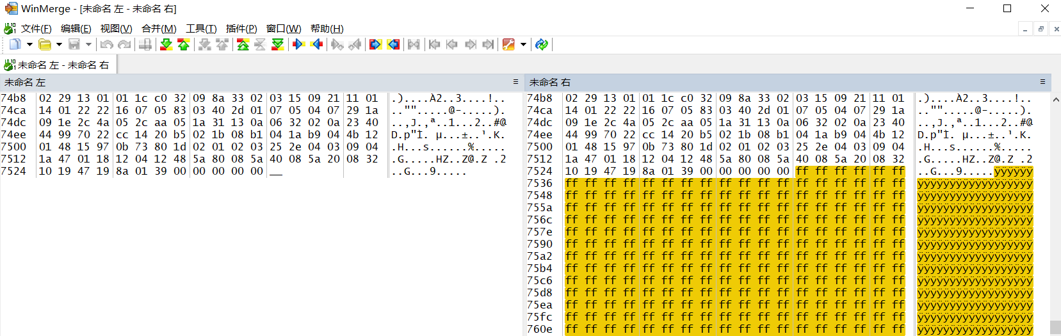Image resolution: width=1061 pixels, height=336 pixels.
Task: Open the 合并(M) menu
Action: pos(159,28)
